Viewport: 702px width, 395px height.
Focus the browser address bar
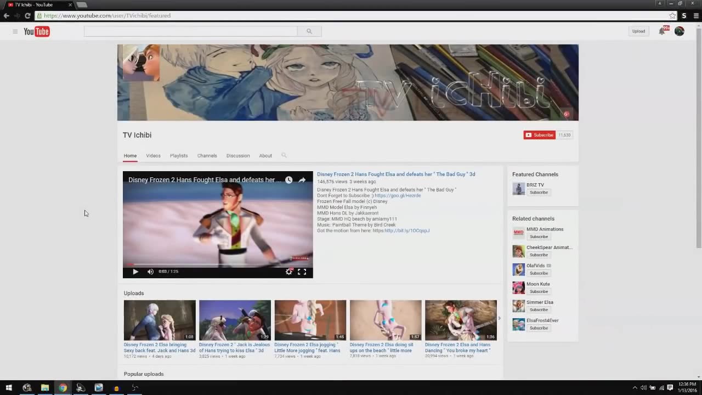click(x=351, y=16)
